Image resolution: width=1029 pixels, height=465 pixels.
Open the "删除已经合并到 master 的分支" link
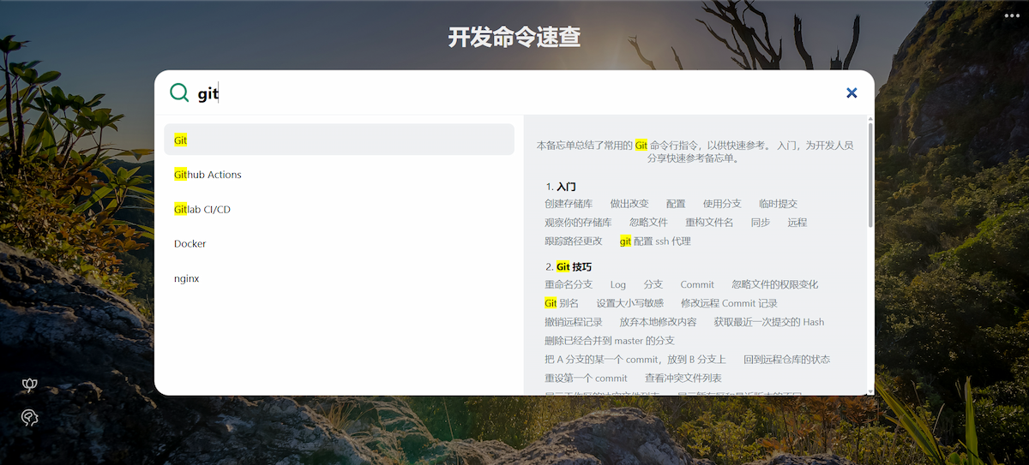tap(610, 341)
